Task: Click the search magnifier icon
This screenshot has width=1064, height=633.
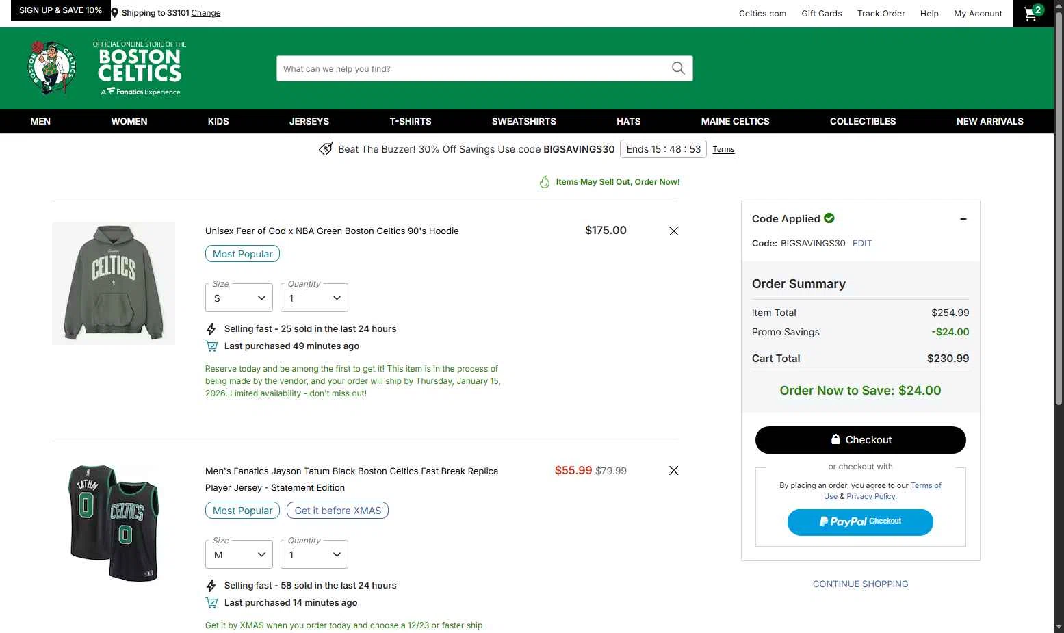Action: point(678,68)
